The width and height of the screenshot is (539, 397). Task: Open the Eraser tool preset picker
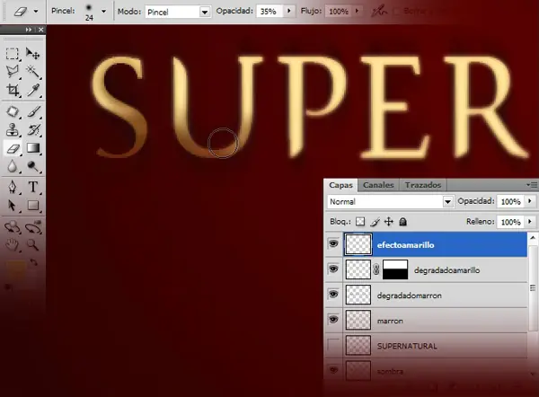pyautogui.click(x=36, y=11)
